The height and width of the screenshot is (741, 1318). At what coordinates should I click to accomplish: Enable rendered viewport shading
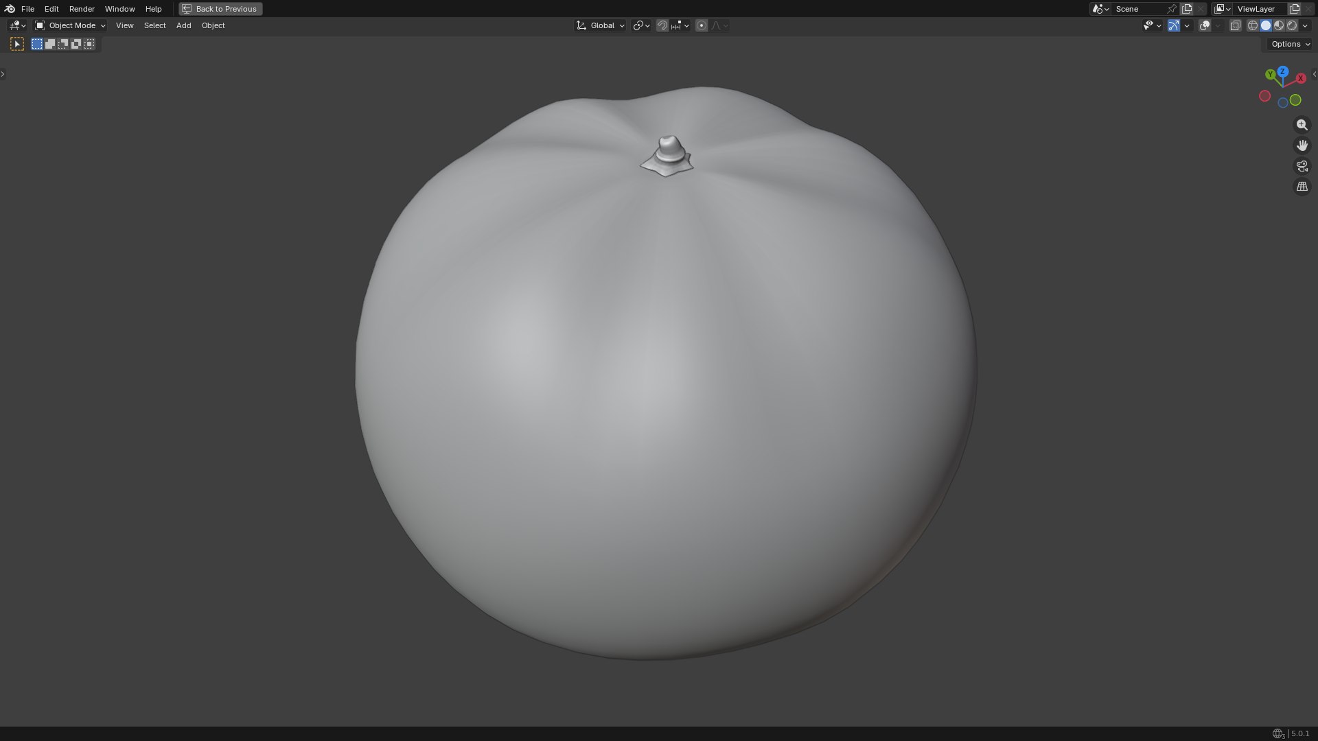coord(1292,25)
